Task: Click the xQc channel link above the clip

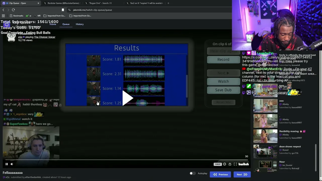Action: 20,37
